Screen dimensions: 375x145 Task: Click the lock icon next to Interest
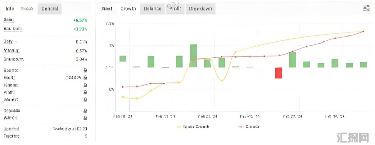tap(85, 100)
